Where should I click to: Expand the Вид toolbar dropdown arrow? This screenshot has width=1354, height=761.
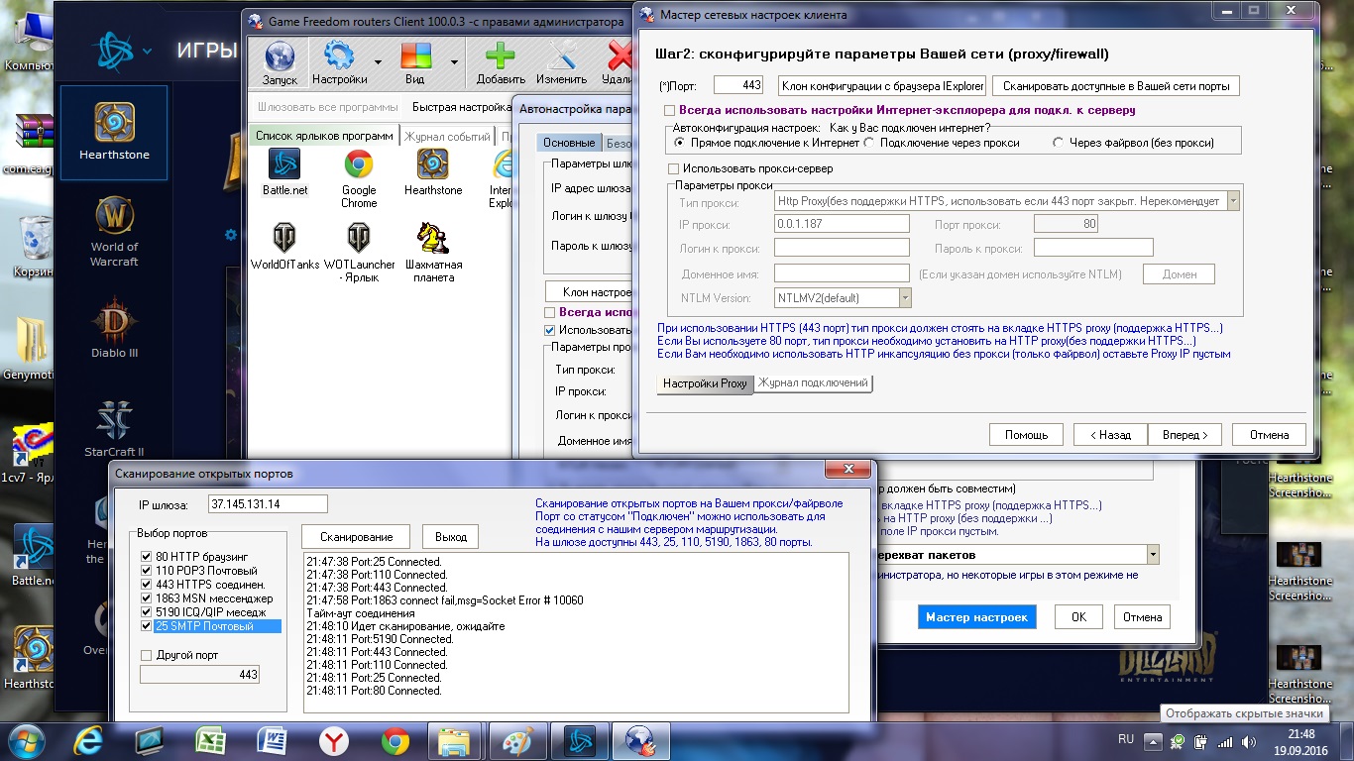pyautogui.click(x=454, y=61)
